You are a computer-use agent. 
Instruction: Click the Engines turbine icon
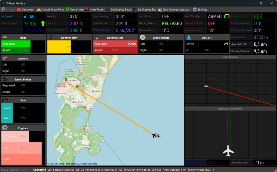5,127
